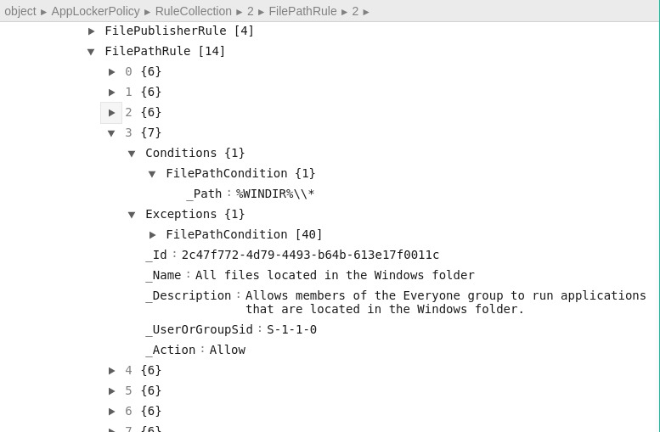Click 'object' root in breadcrumb path
This screenshot has height=432, width=660.
coord(20,11)
